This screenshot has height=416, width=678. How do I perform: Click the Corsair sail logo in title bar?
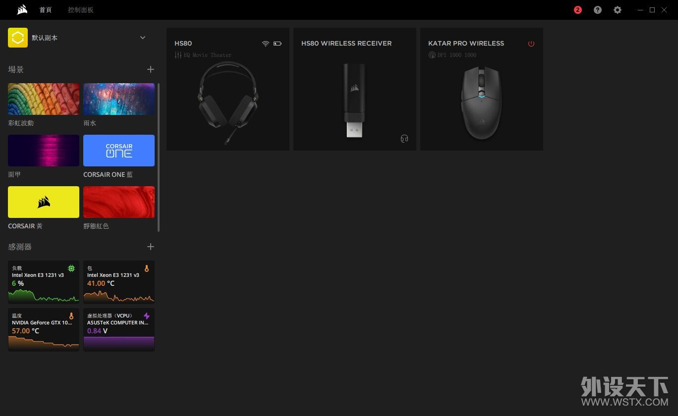point(22,10)
